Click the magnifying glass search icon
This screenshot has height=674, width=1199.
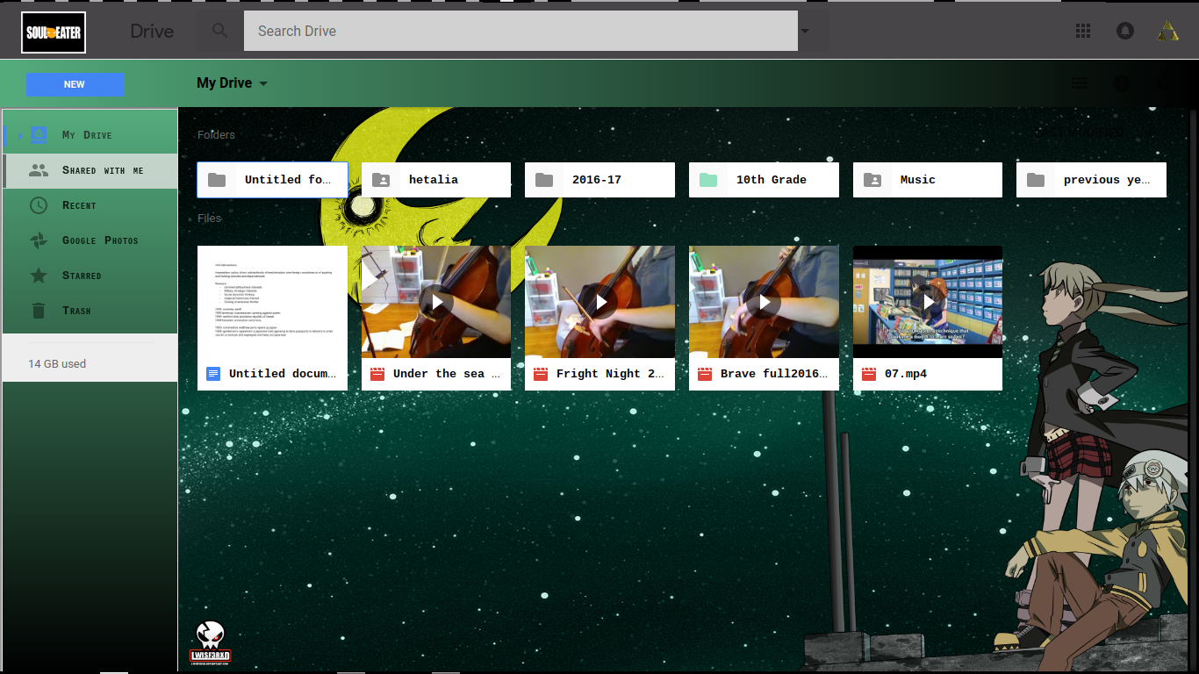(220, 31)
